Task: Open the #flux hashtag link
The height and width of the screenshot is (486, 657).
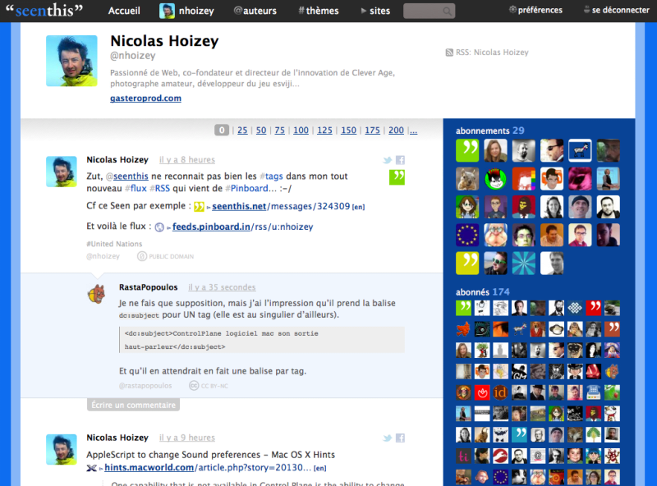Action: click(x=136, y=189)
